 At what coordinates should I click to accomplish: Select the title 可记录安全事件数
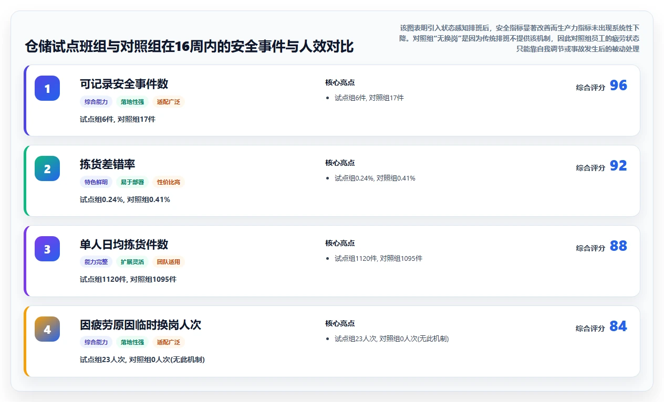coord(124,84)
